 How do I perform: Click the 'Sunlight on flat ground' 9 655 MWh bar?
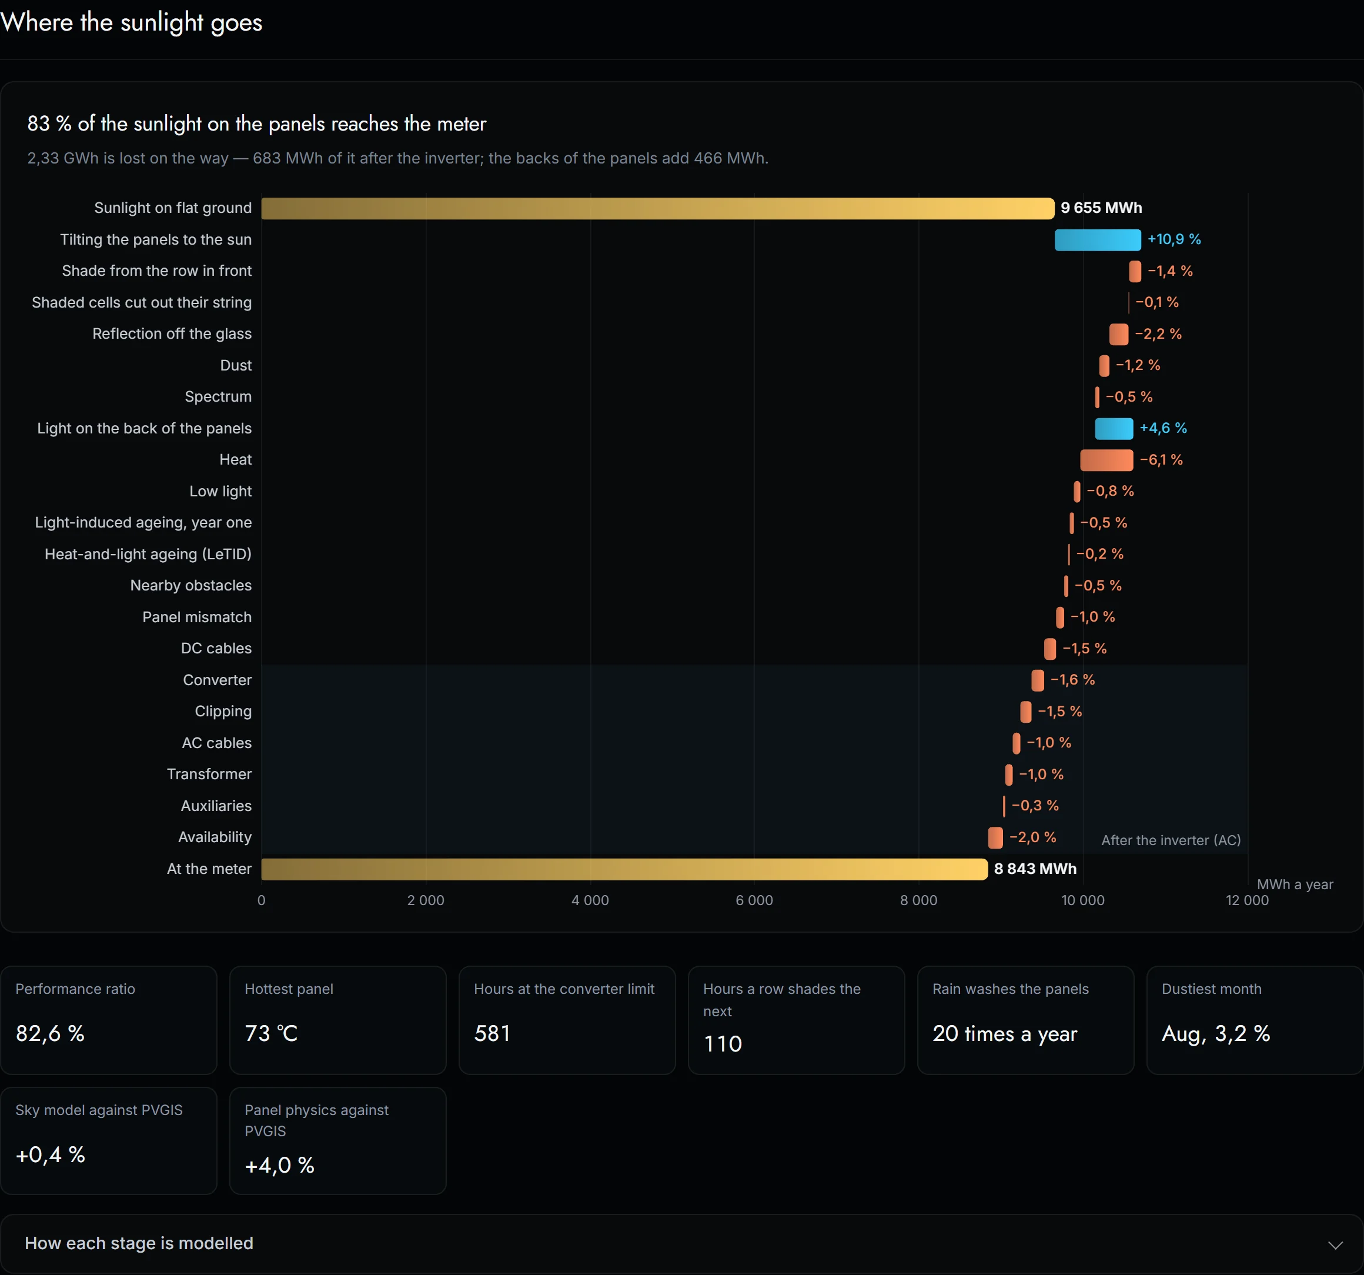657,209
